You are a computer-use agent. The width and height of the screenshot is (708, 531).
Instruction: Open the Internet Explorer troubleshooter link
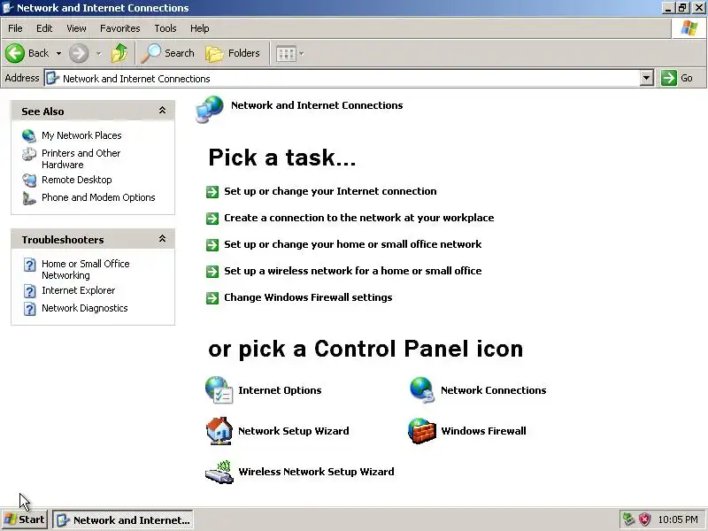(x=79, y=290)
